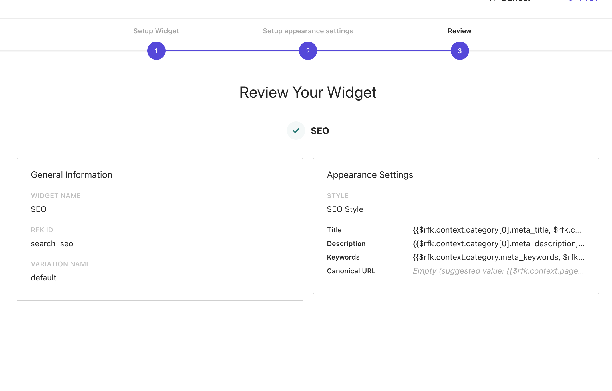This screenshot has height=391, width=612.
Task: Click SEO value under WIDGET NAME
Action: (39, 209)
